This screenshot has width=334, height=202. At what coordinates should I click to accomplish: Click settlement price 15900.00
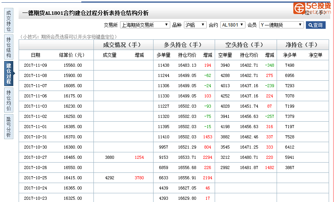click(73, 75)
